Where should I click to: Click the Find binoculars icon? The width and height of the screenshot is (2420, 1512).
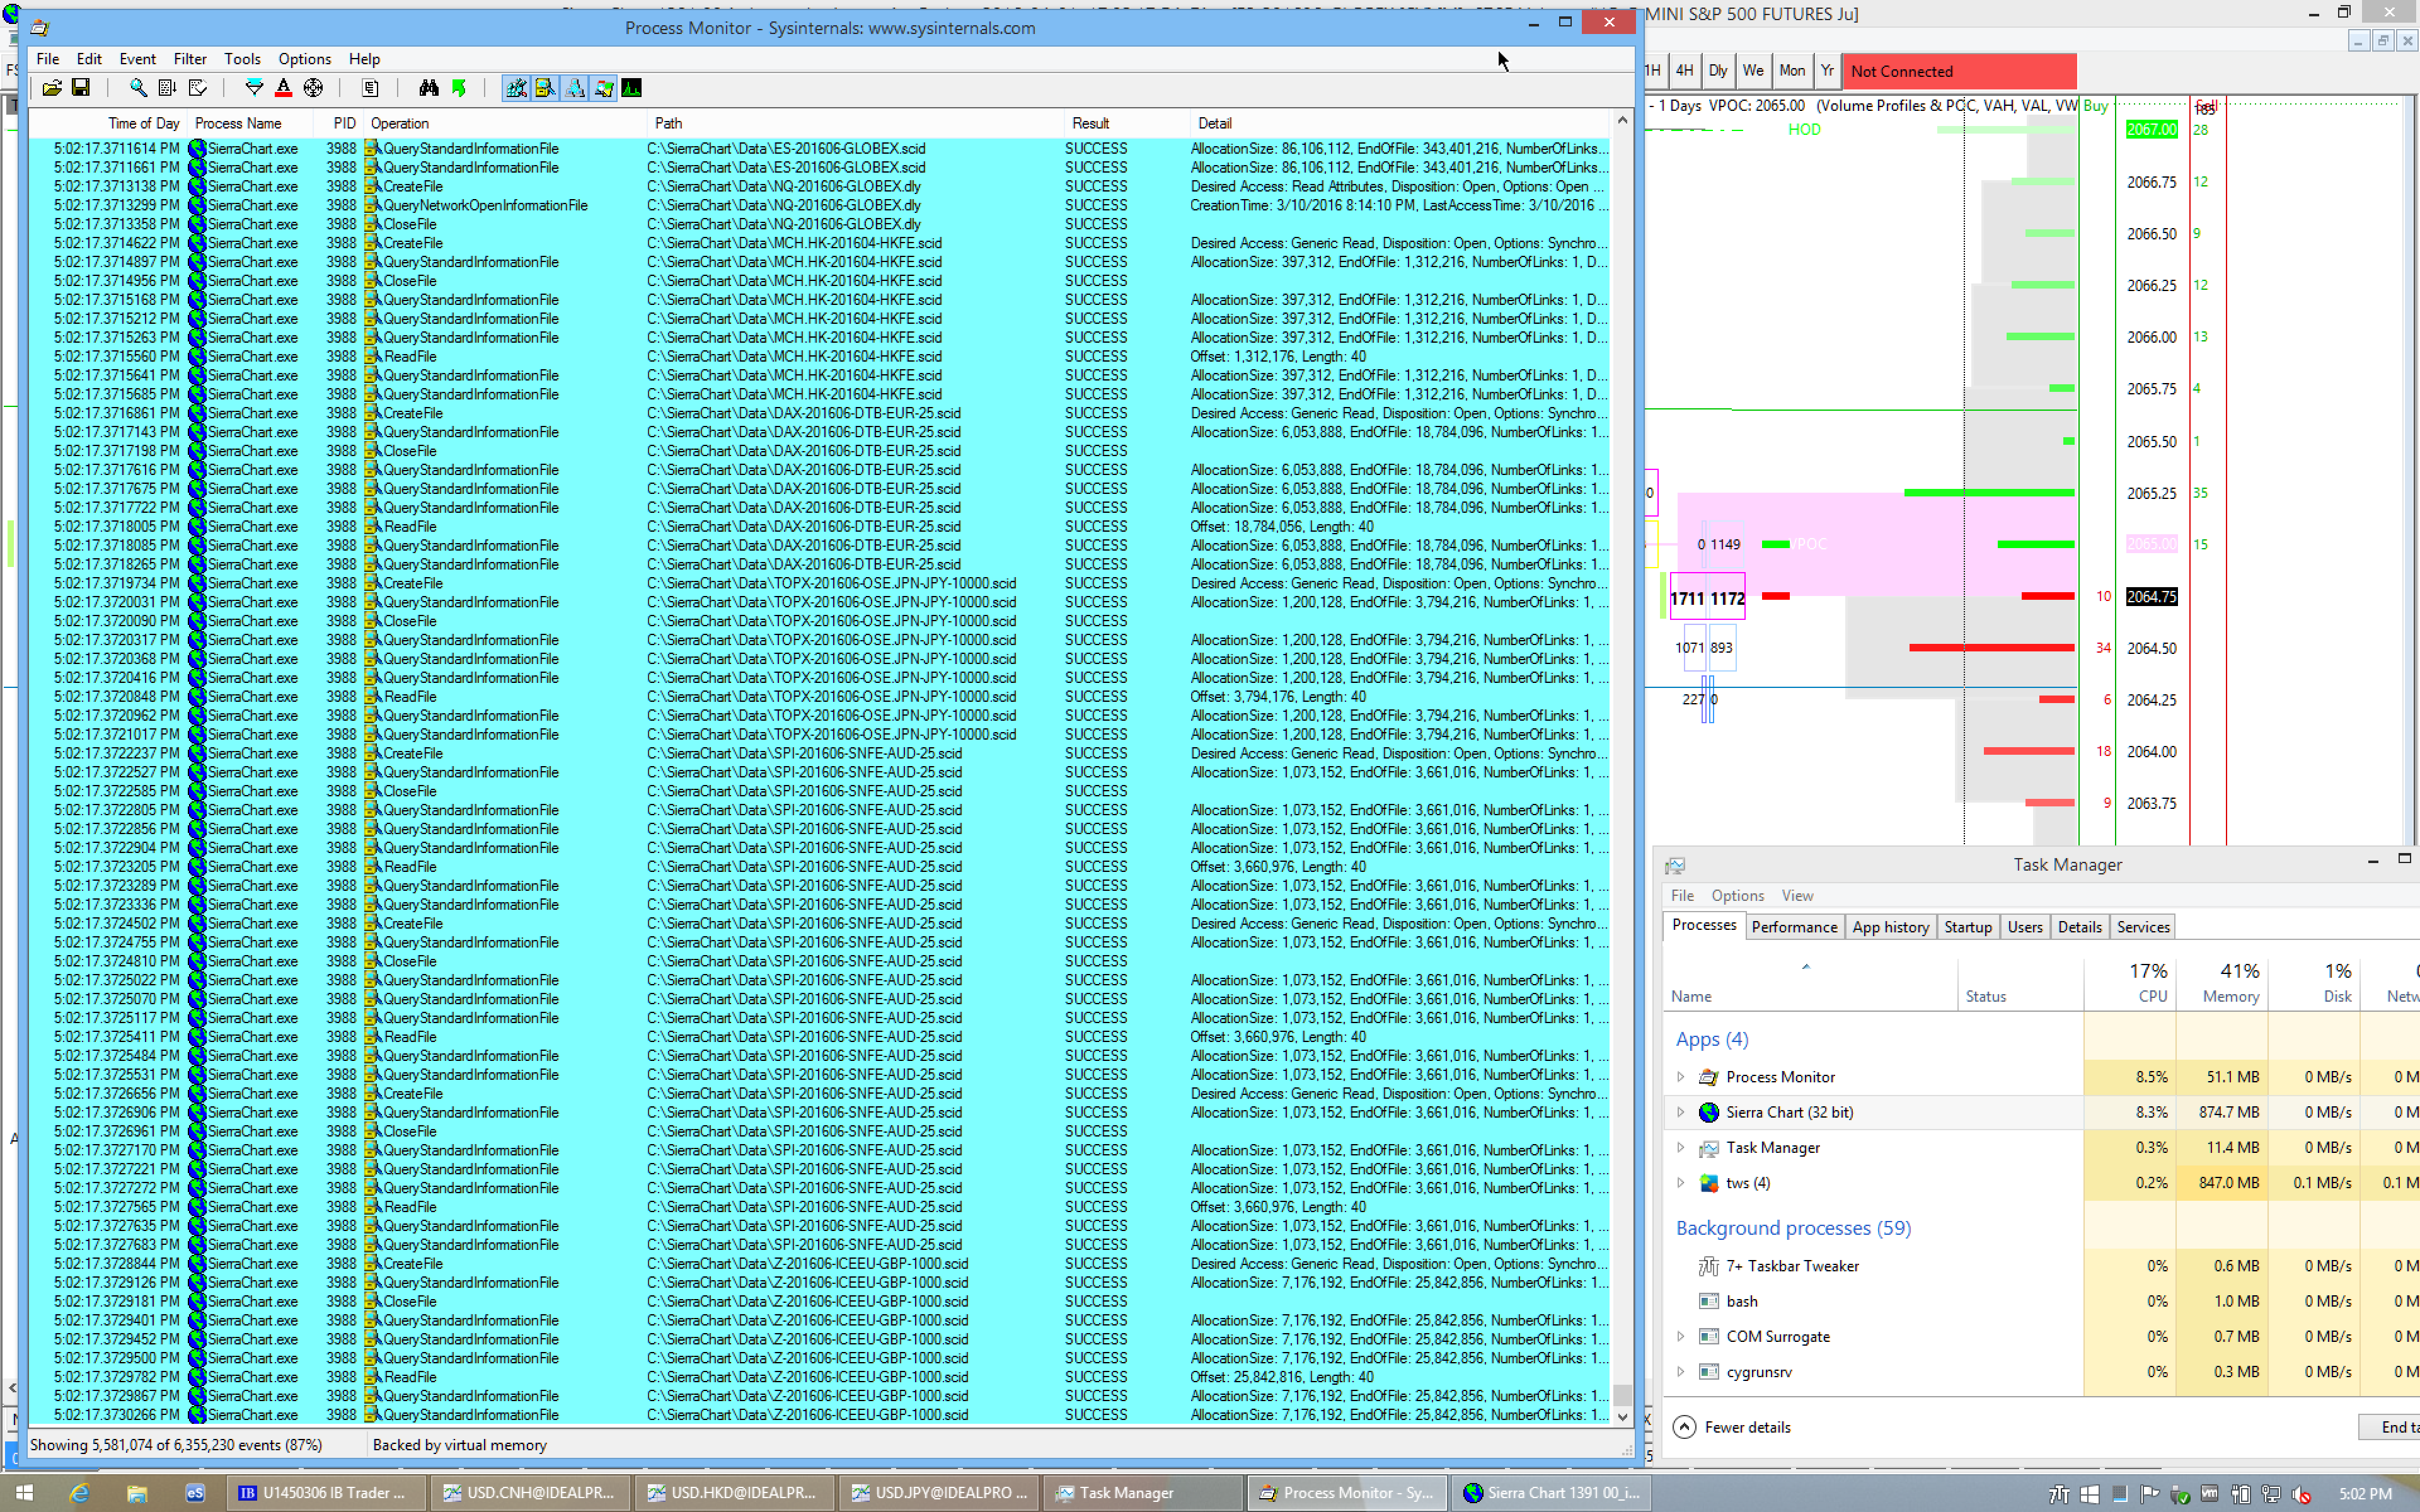pos(429,88)
